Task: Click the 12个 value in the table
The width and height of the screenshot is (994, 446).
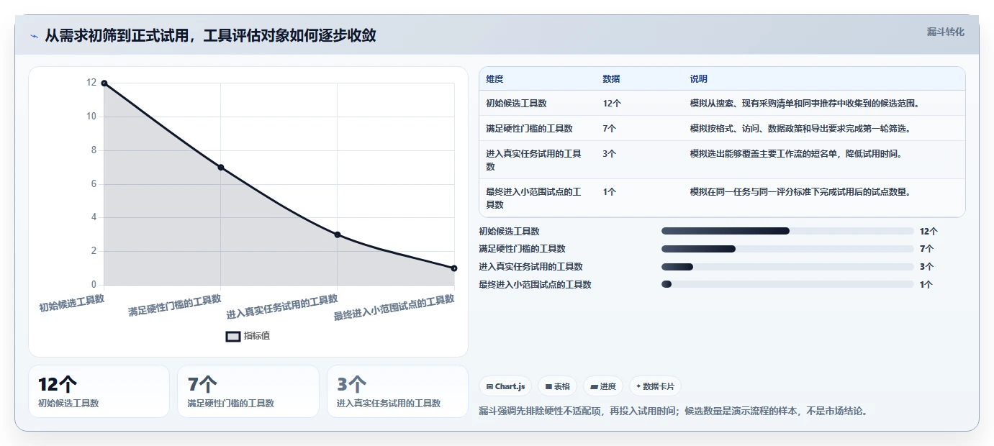Action: pyautogui.click(x=612, y=104)
